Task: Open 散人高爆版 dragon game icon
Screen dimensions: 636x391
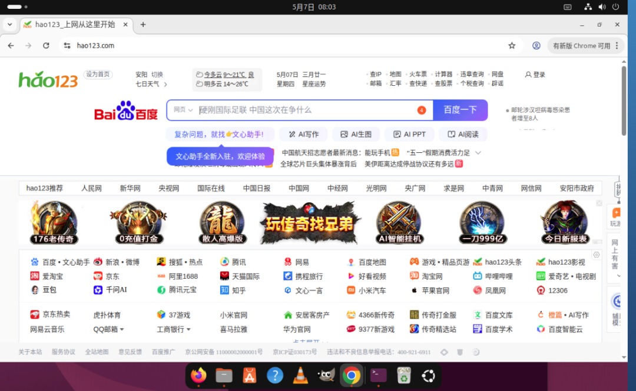Action: [x=222, y=222]
